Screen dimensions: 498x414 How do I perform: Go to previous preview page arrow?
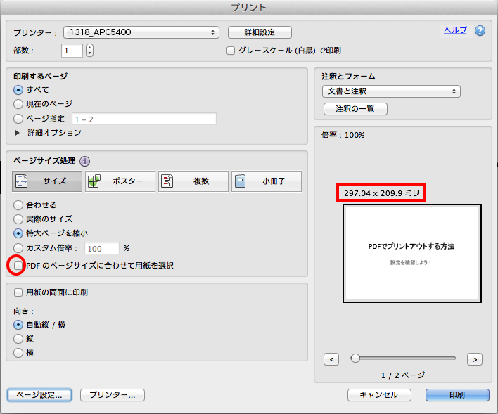click(x=332, y=359)
